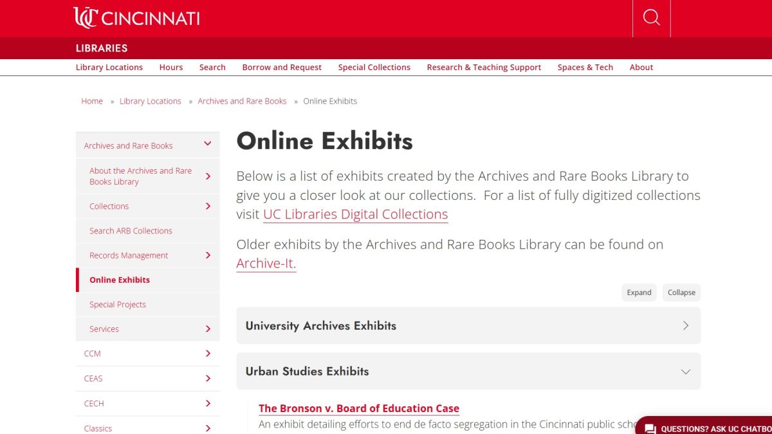Click the Home breadcrumb link
Screen dimensions: 772x434
coord(92,101)
